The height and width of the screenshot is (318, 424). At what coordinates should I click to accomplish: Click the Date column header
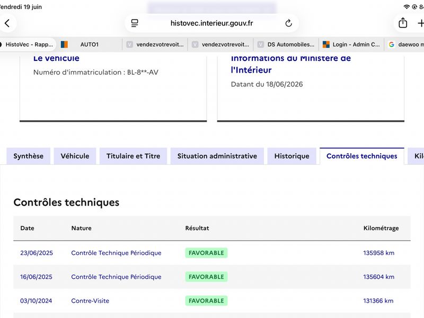28,228
